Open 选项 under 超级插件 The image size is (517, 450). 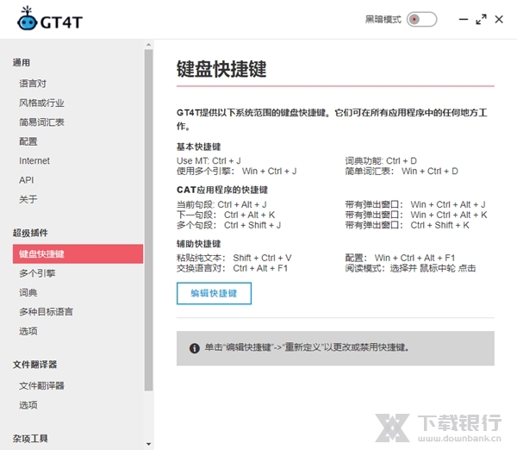click(28, 331)
